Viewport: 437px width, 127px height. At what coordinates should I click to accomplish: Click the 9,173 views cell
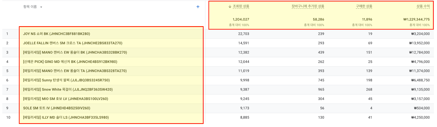245,108
